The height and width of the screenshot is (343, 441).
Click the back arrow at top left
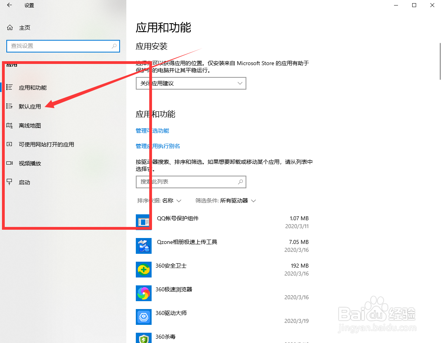[x=9, y=5]
